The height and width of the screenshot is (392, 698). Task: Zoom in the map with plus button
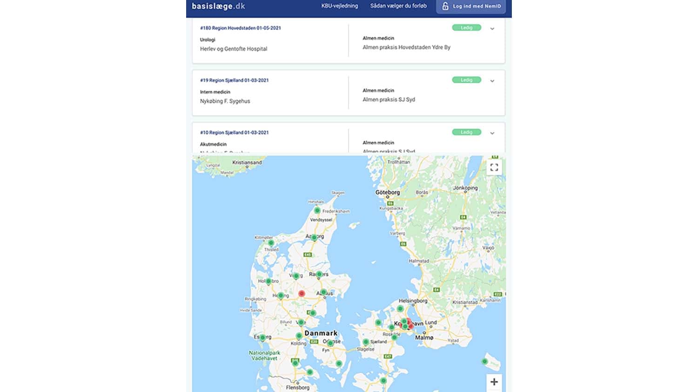pyautogui.click(x=494, y=382)
